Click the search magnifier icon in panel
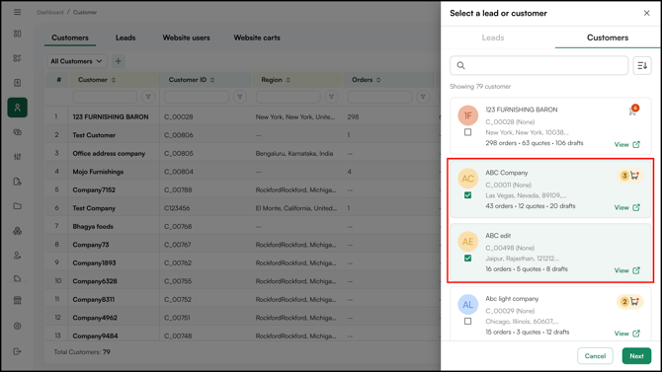 coord(461,65)
